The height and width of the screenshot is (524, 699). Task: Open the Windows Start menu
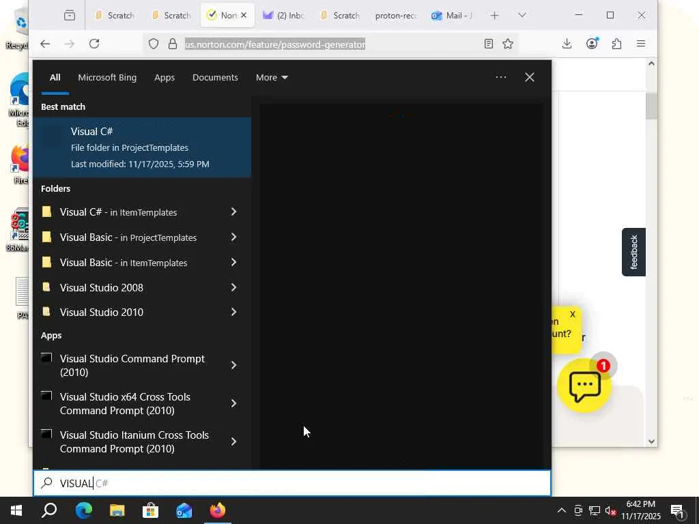[x=16, y=510]
